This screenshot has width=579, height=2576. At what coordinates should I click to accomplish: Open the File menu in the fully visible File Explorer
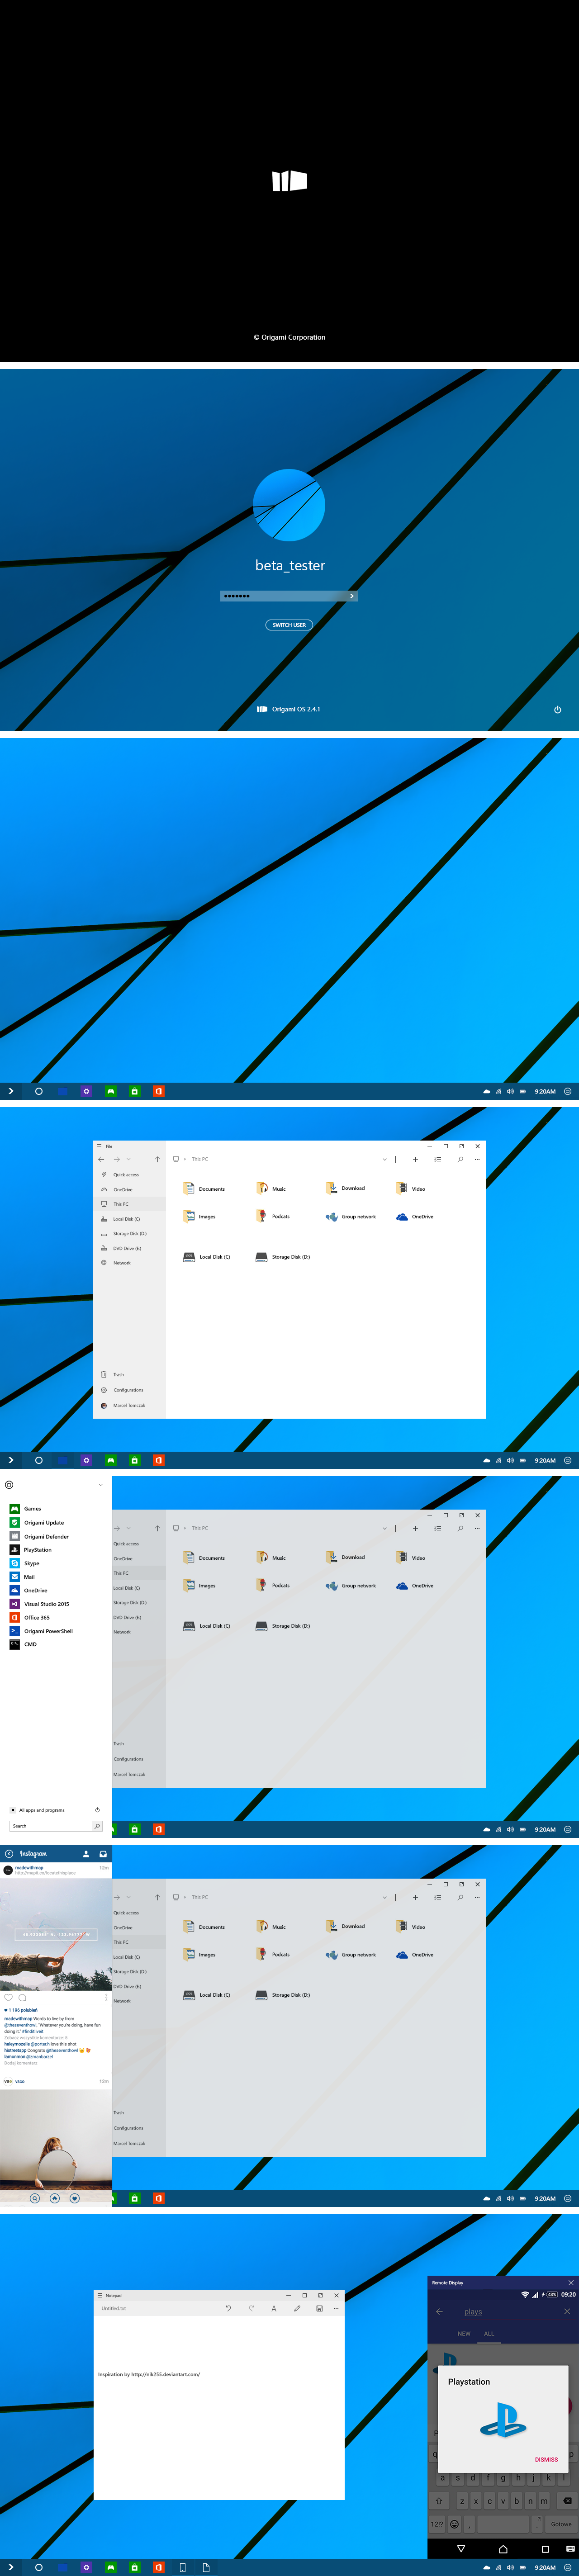[x=109, y=1146]
